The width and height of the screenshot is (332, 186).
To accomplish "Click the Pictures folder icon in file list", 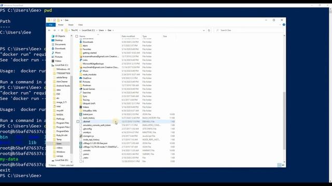I will pos(81,82).
